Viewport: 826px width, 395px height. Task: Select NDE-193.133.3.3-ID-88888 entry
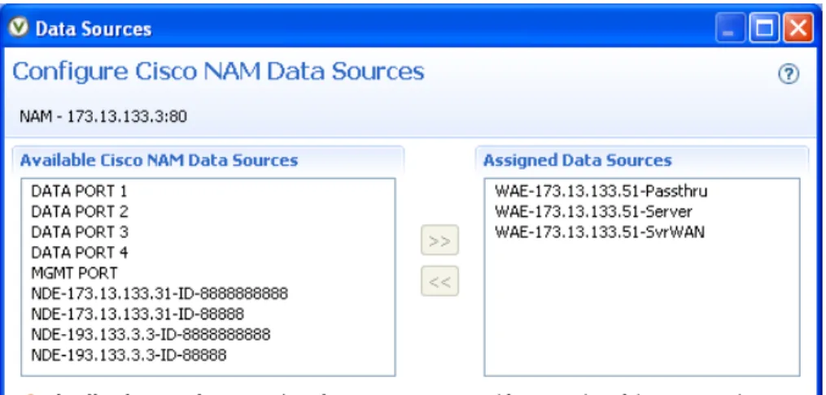pyautogui.click(x=129, y=355)
